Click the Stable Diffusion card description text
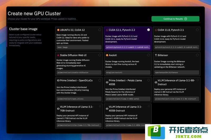Image resolution: width=211 pixels, height=140 pixels. (x=73, y=64)
